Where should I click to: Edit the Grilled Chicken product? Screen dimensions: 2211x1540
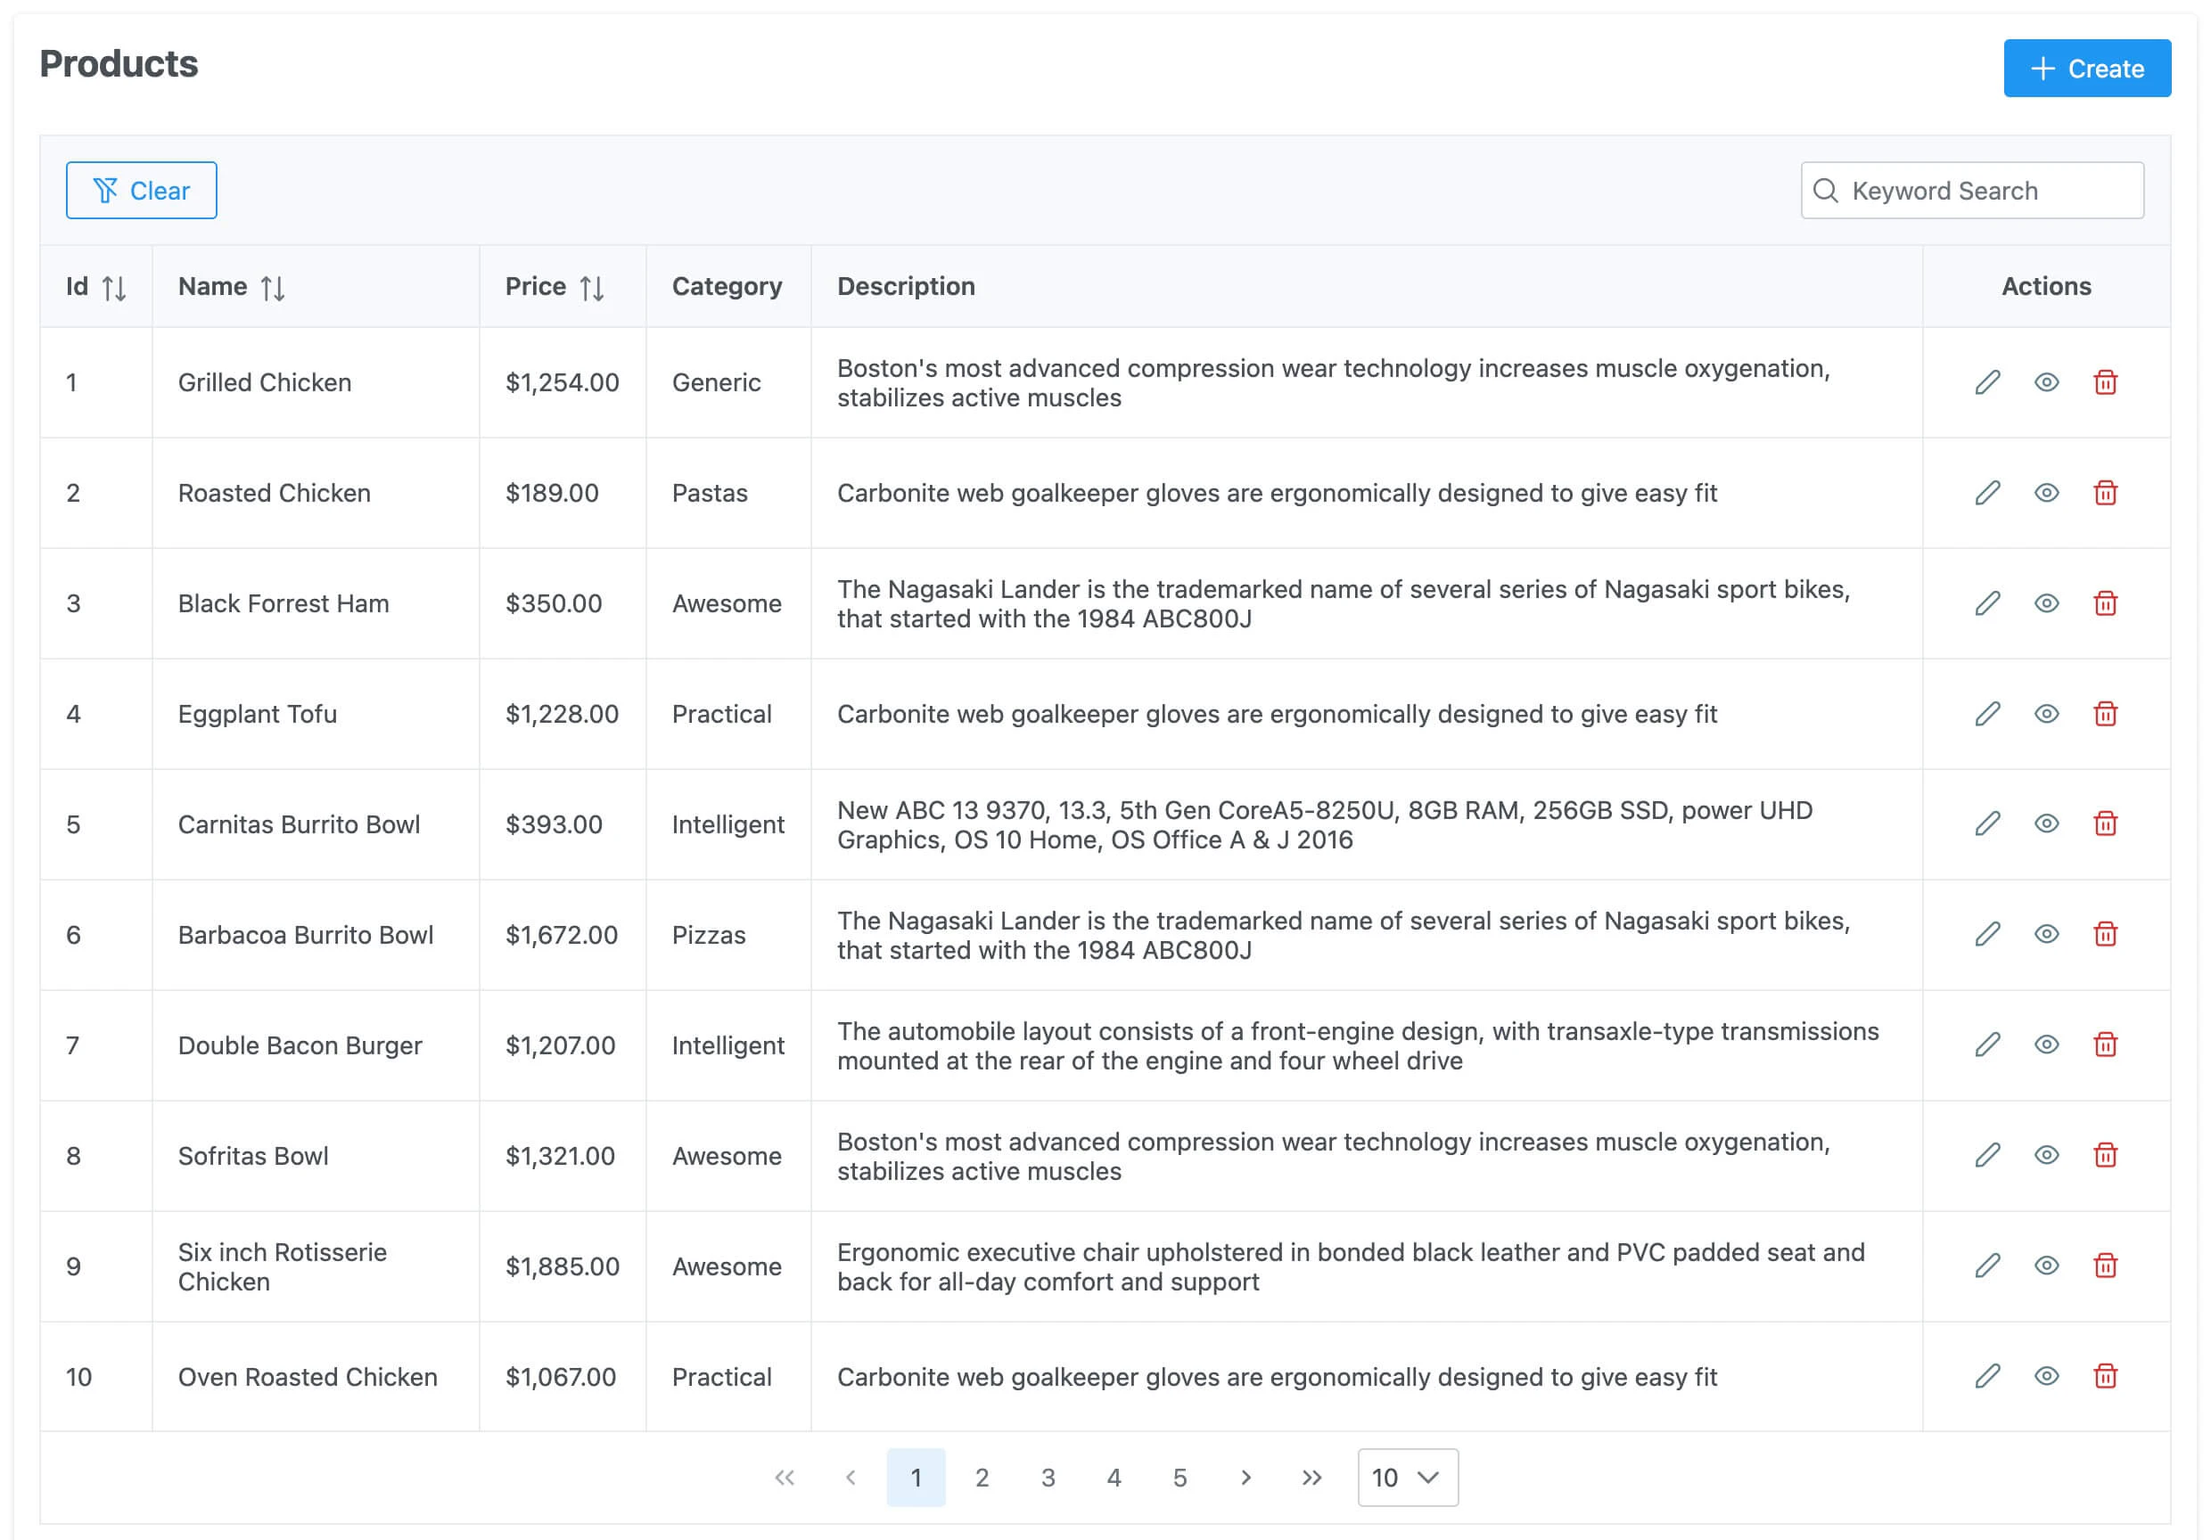coord(1985,382)
